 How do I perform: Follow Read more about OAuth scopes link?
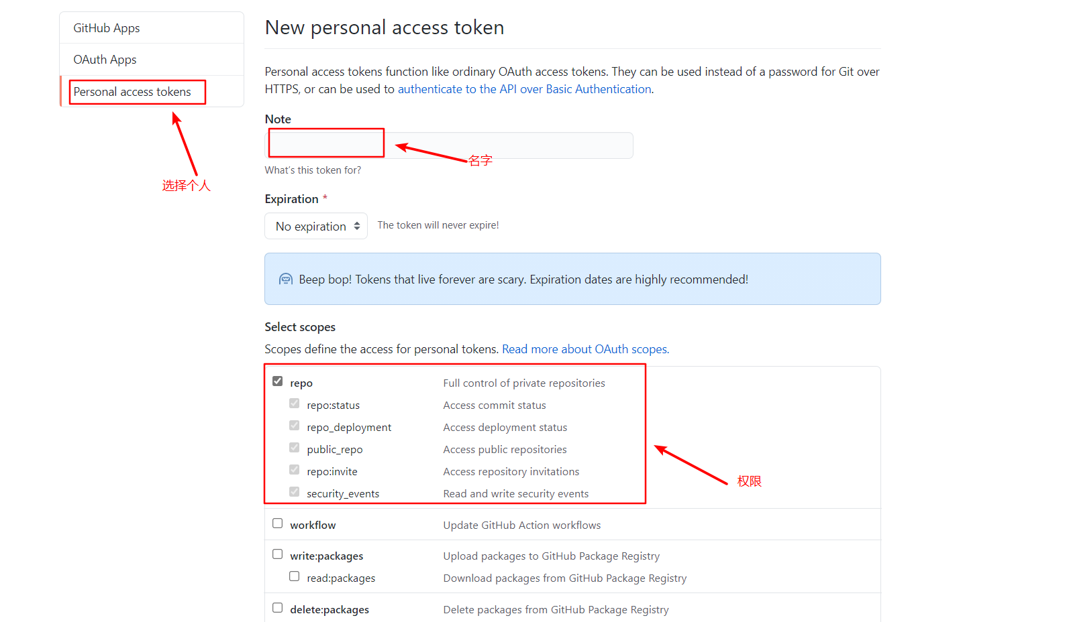pos(585,349)
